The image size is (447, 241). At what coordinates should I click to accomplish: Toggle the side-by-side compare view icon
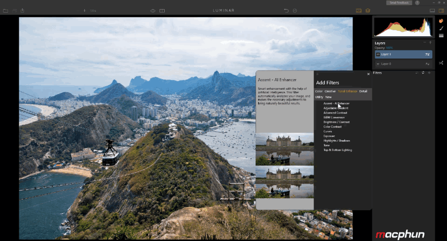(162, 11)
